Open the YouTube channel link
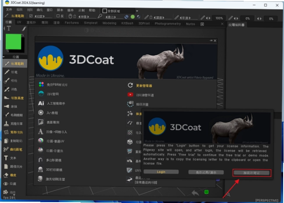The height and width of the screenshot is (203, 284). (x=140, y=95)
